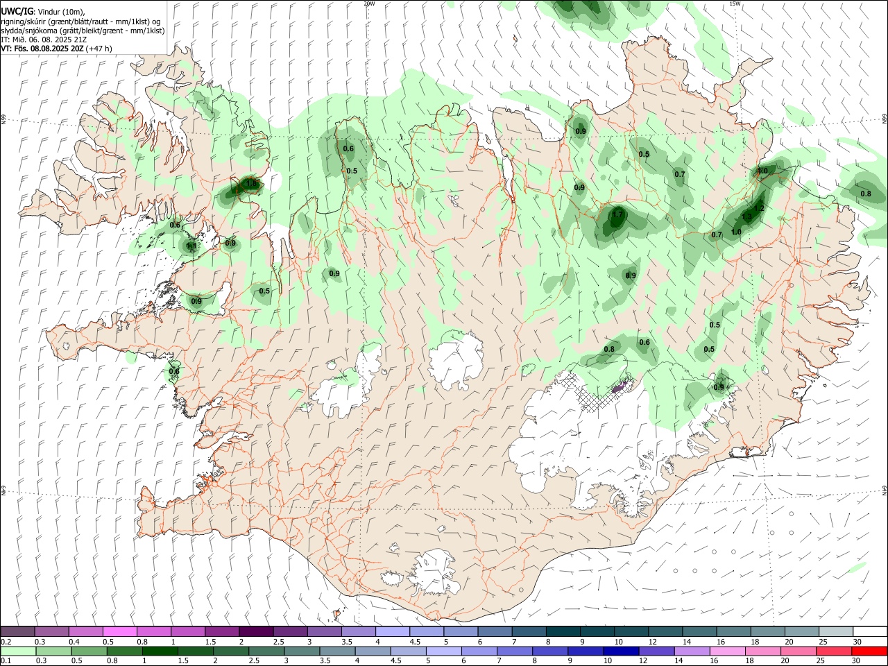888x666 pixels.
Task: Click the 'slydda/snjókoma' legend description line
Action: coord(83,31)
